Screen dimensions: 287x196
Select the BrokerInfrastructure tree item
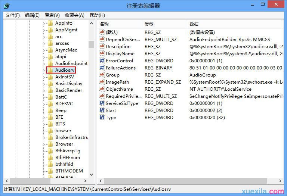72,137
